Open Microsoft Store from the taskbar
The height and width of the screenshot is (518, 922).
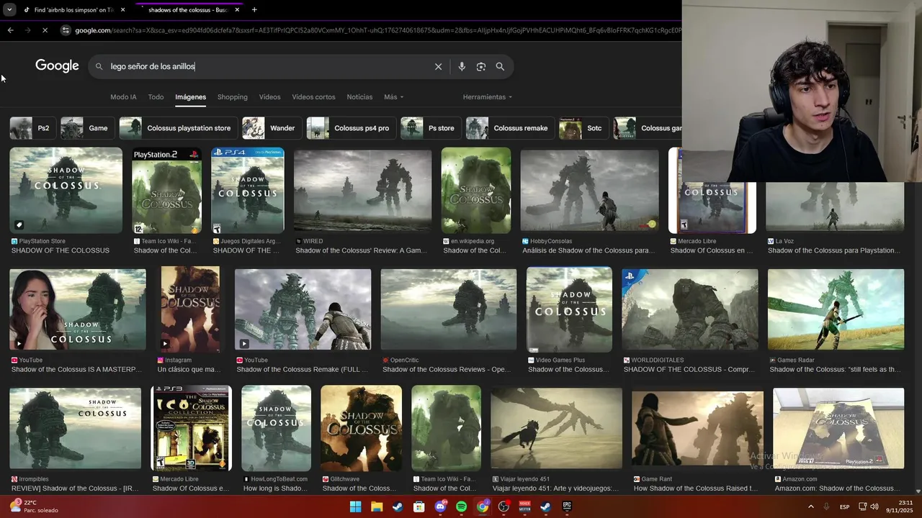point(419,506)
